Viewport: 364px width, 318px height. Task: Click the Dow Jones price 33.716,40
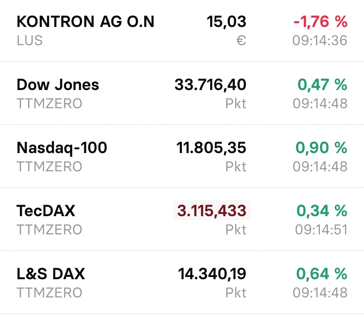click(210, 85)
